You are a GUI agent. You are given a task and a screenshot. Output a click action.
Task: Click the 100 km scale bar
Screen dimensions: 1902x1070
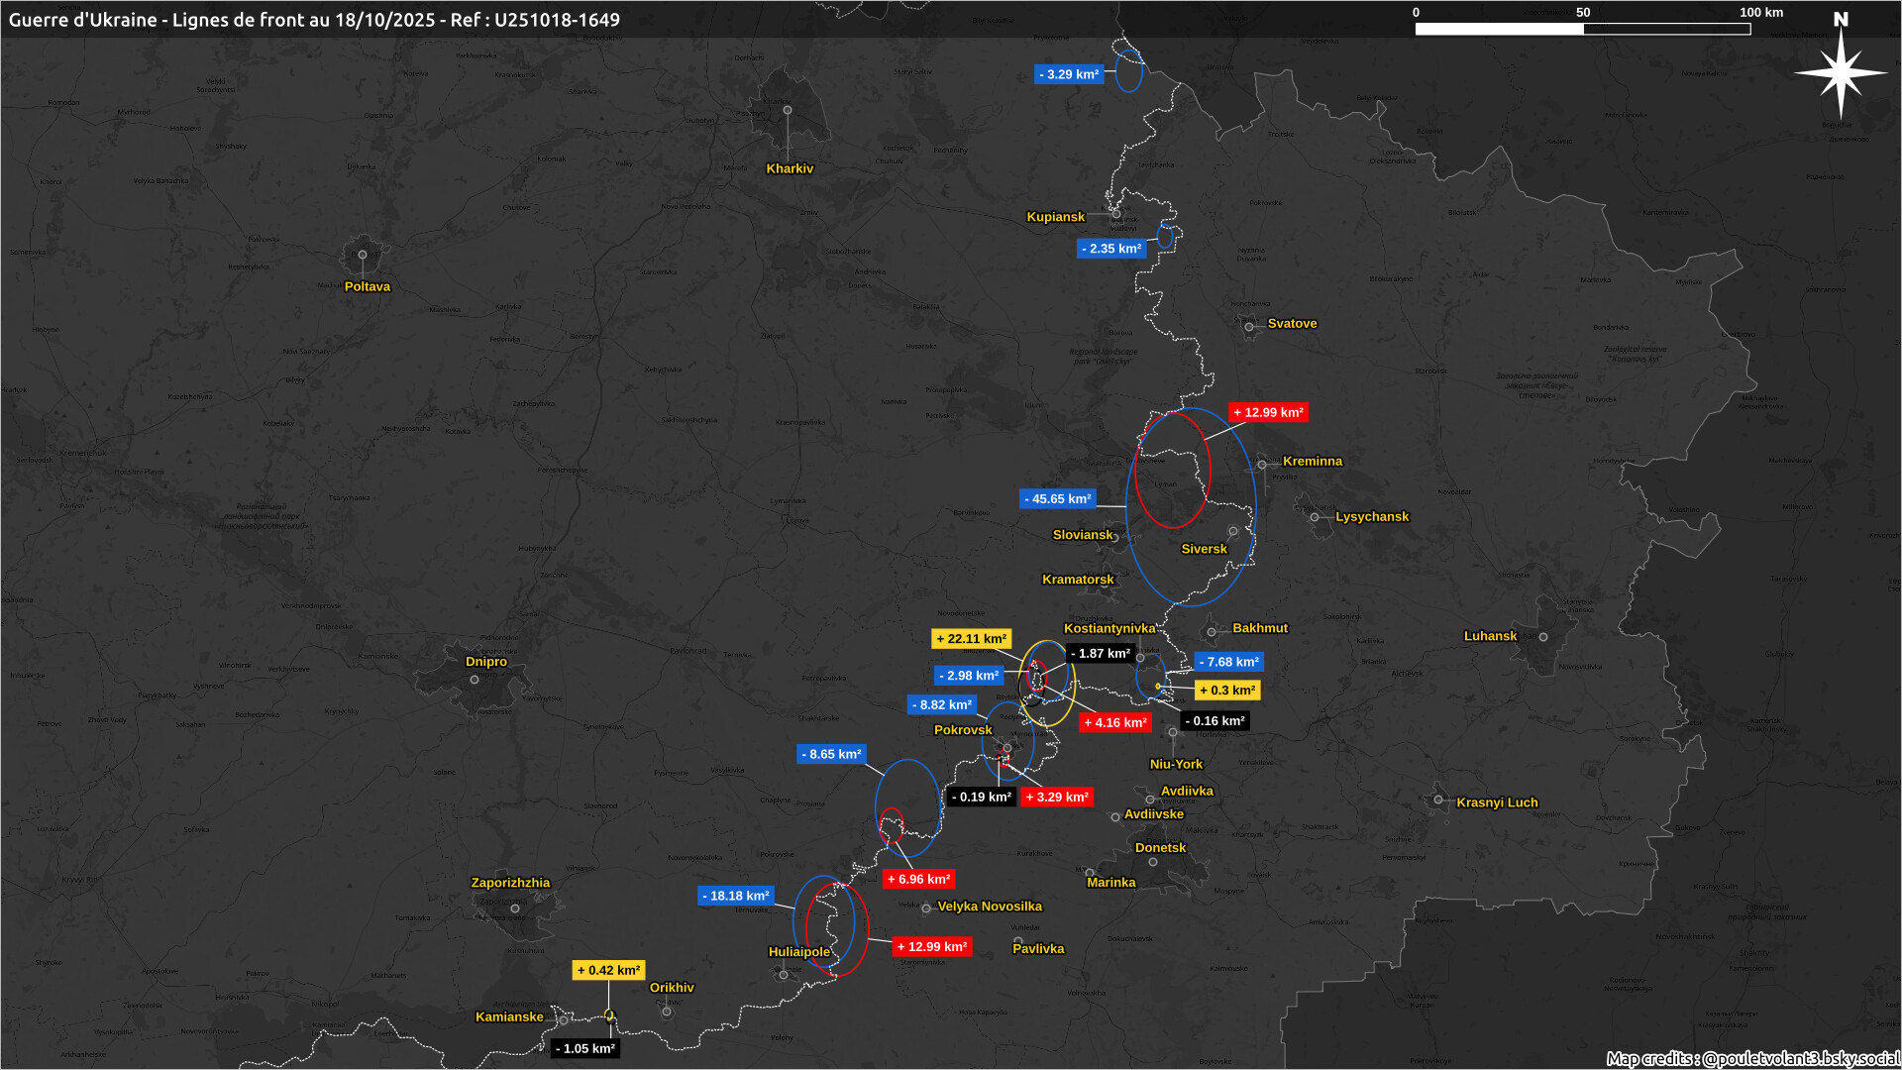(1582, 29)
